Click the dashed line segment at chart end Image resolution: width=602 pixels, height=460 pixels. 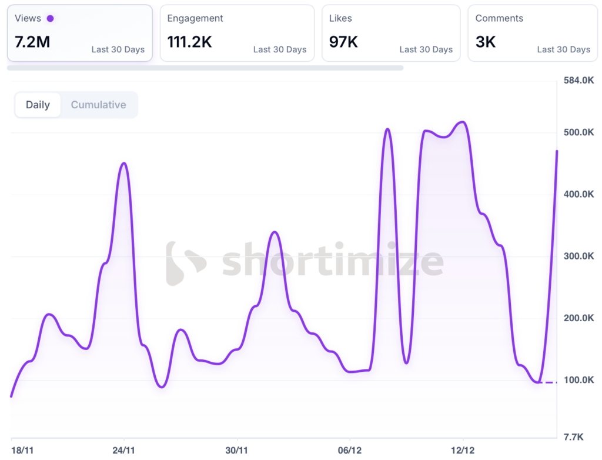[x=548, y=382]
